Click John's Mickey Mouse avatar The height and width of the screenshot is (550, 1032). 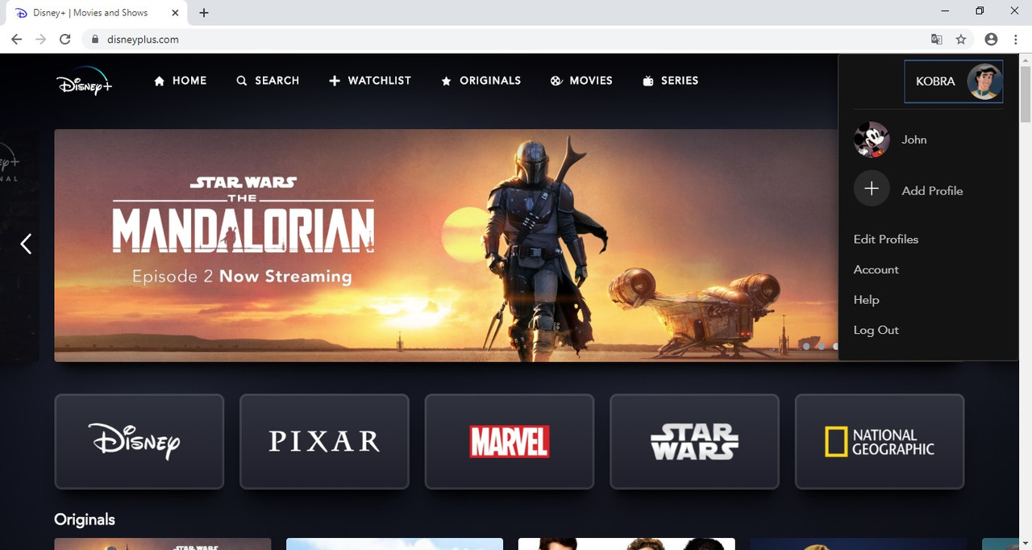(x=872, y=140)
